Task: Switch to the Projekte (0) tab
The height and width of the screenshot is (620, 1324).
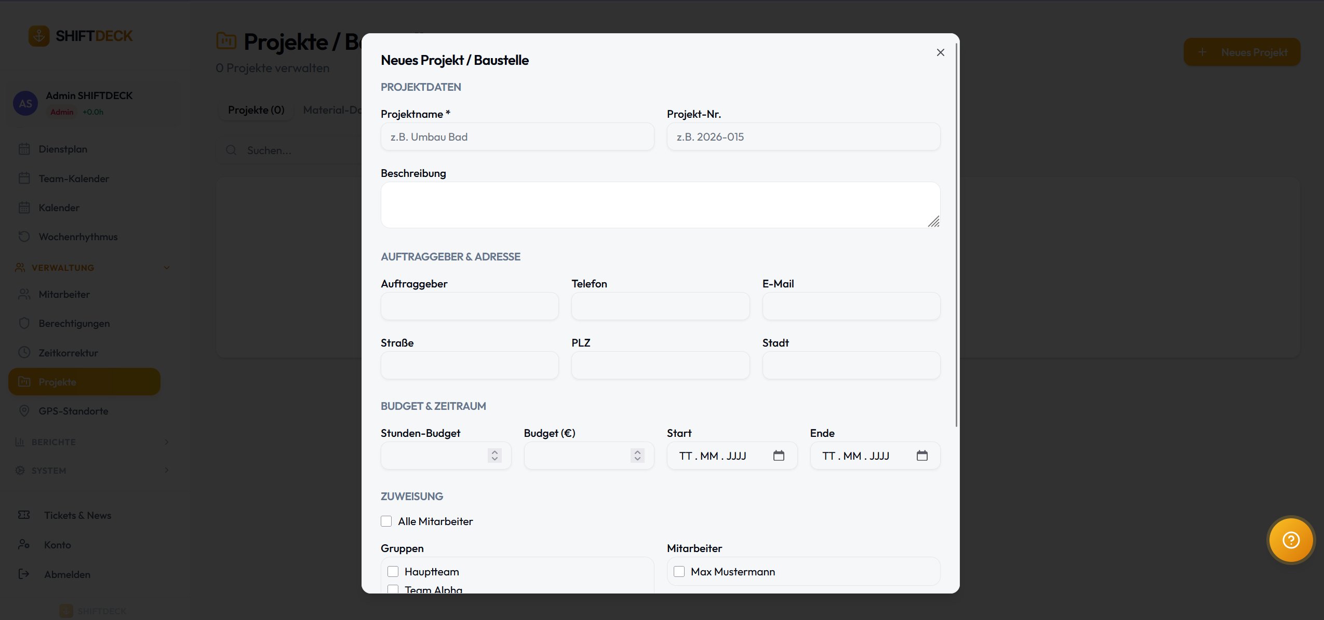Action: [256, 110]
